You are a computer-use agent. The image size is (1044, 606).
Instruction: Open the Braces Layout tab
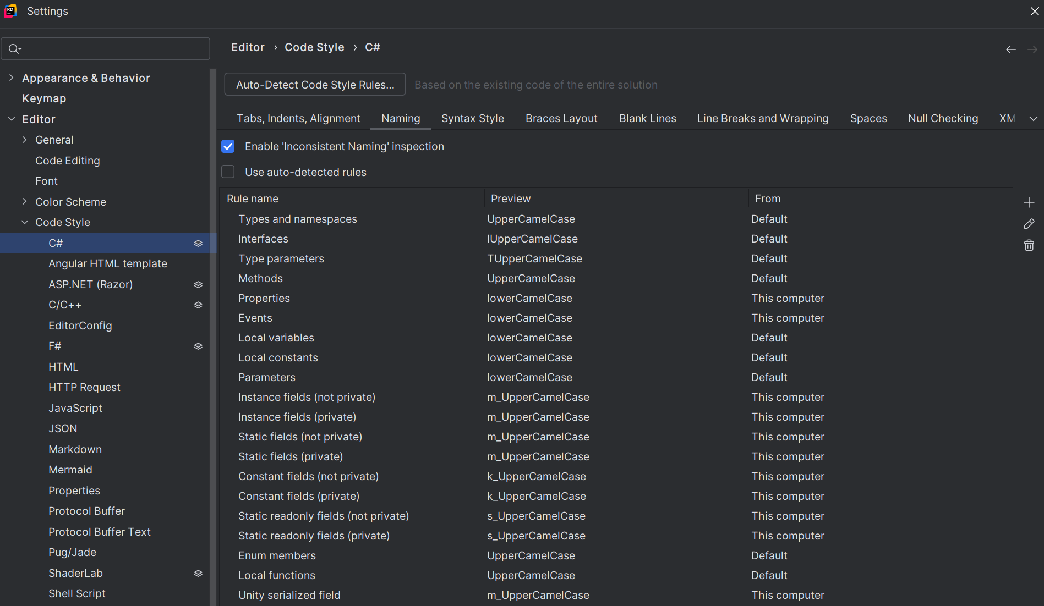[x=561, y=119]
